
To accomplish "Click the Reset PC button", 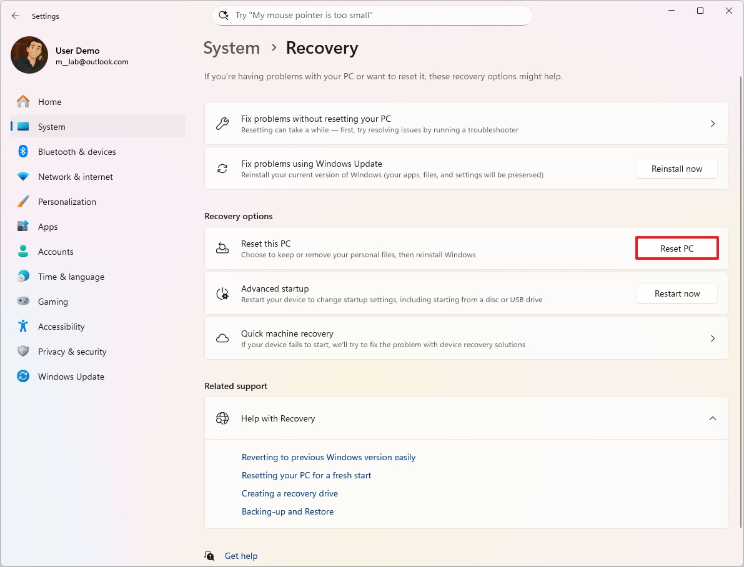I will (677, 248).
